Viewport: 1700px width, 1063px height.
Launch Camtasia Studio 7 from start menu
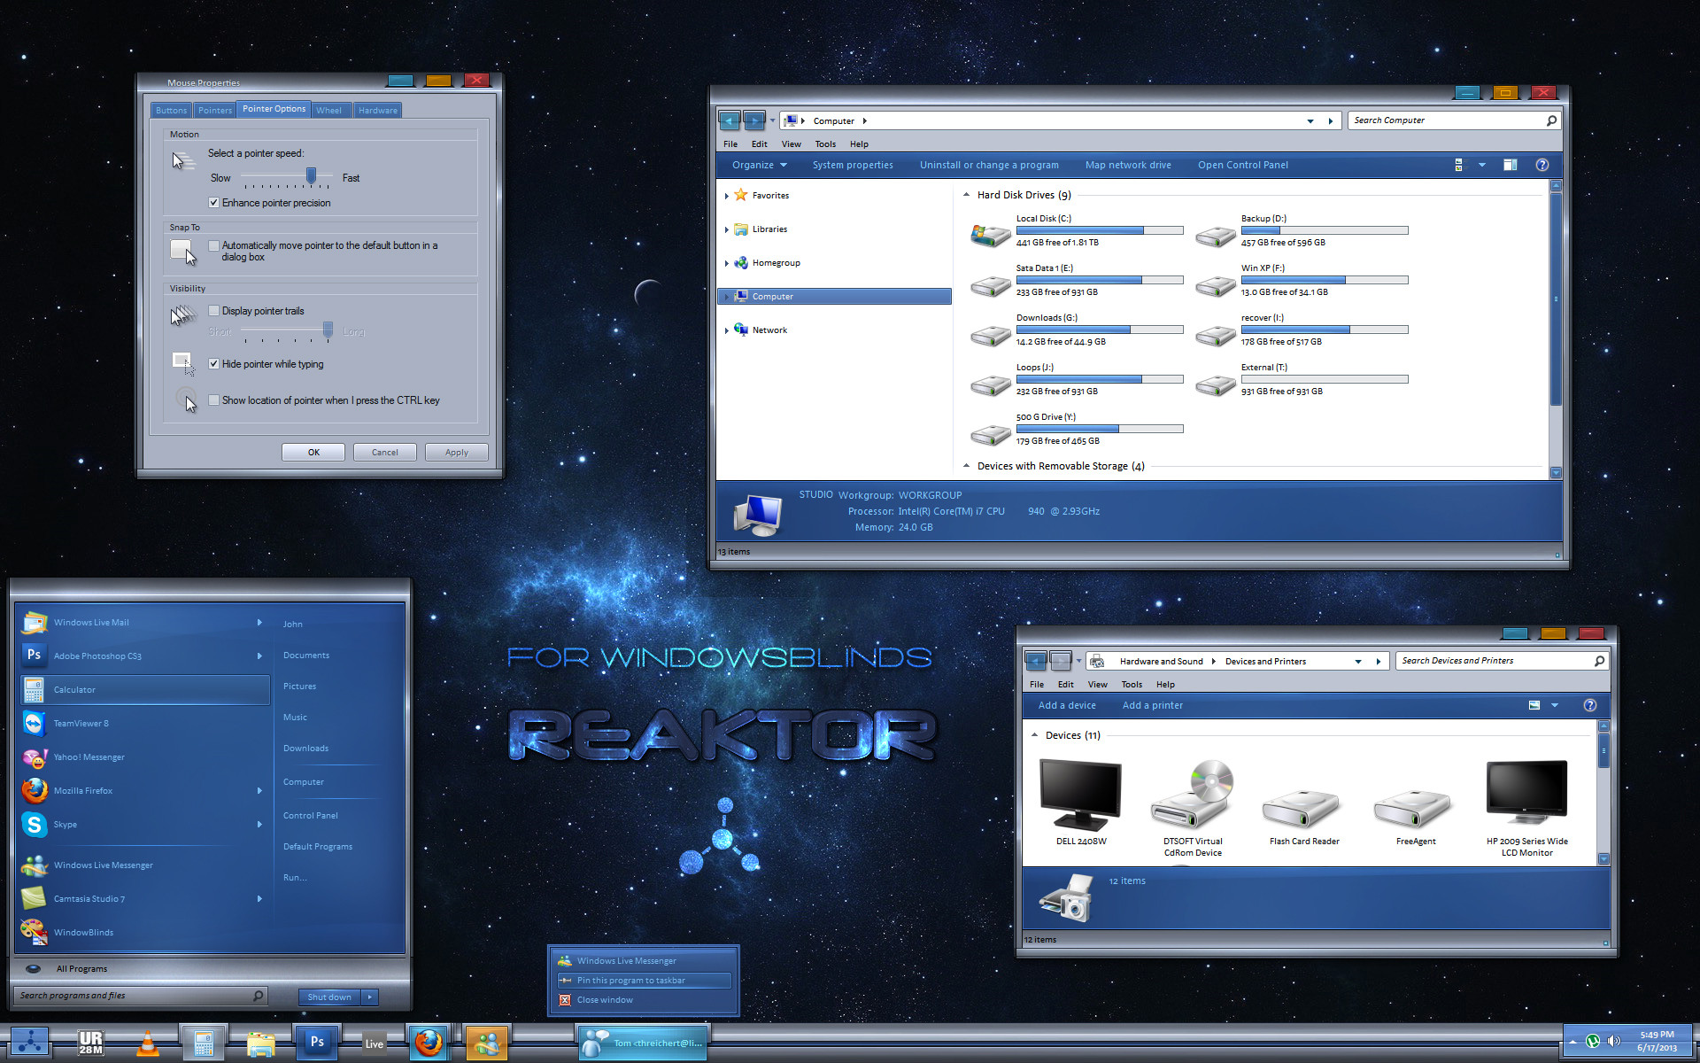144,899
